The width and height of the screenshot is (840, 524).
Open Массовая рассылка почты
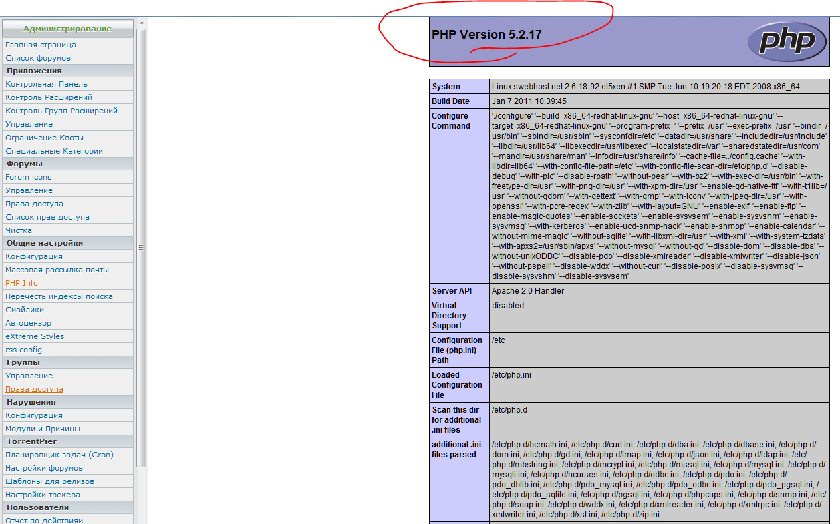pyautogui.click(x=57, y=270)
